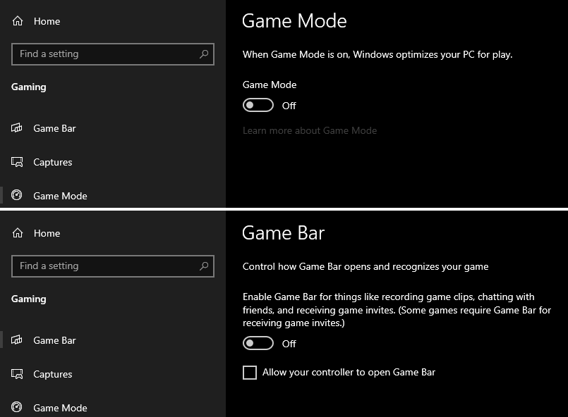Click the Game Bar sidebar icon on the Game Mode page

(x=18, y=128)
